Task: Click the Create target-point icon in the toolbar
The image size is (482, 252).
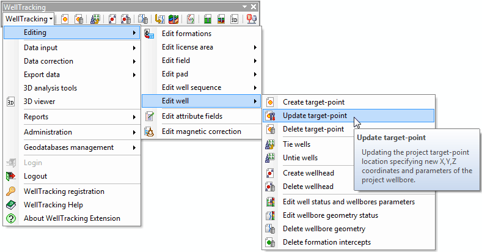Action: [65, 19]
